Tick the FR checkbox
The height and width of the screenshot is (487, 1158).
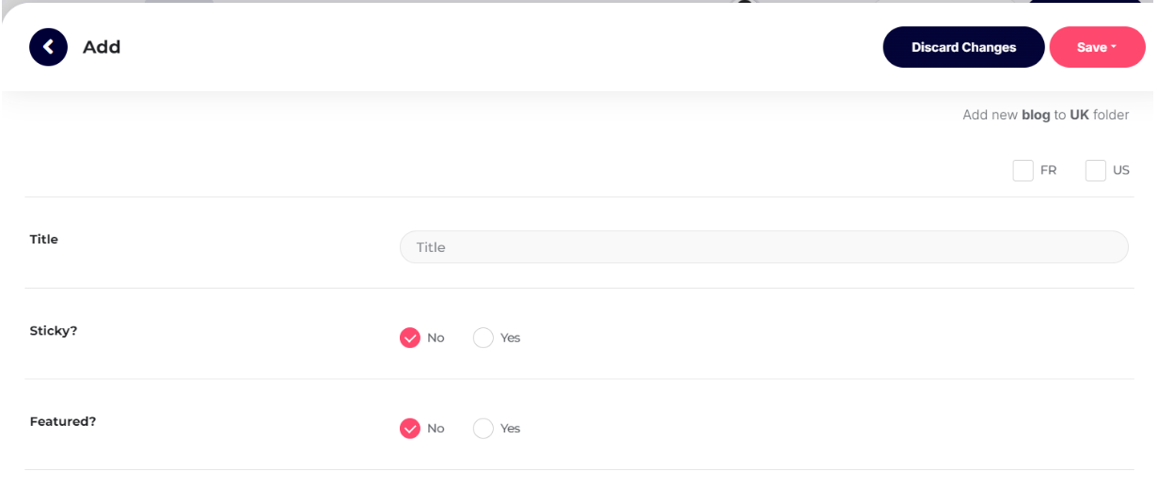(x=1023, y=170)
